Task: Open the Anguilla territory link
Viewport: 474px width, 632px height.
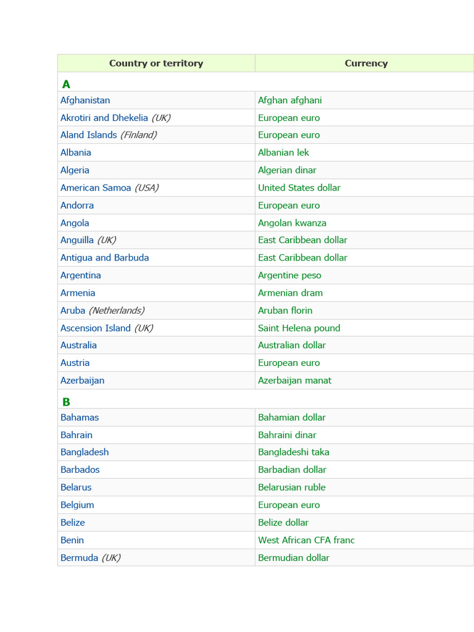Action: [77, 240]
